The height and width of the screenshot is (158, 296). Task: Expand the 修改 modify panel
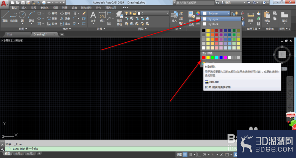click(67, 29)
